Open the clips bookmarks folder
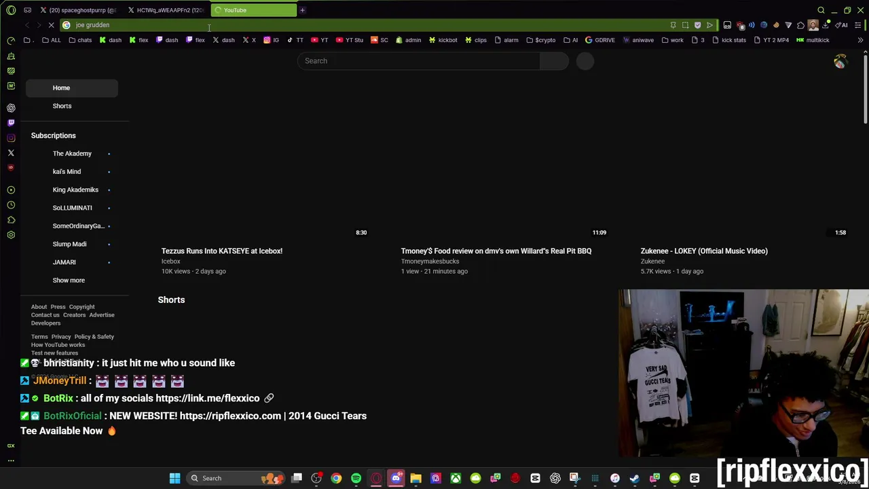This screenshot has height=489, width=869. [476, 40]
